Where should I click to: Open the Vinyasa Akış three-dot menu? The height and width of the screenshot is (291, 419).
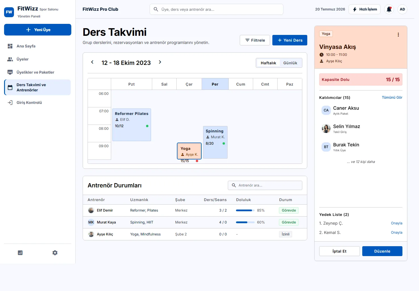tap(398, 35)
